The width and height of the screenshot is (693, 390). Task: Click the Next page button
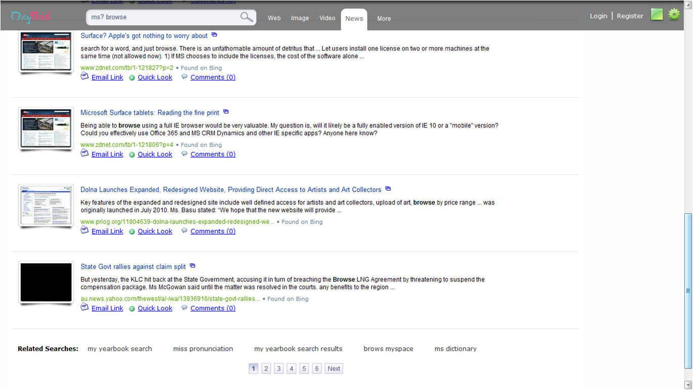[334, 368]
